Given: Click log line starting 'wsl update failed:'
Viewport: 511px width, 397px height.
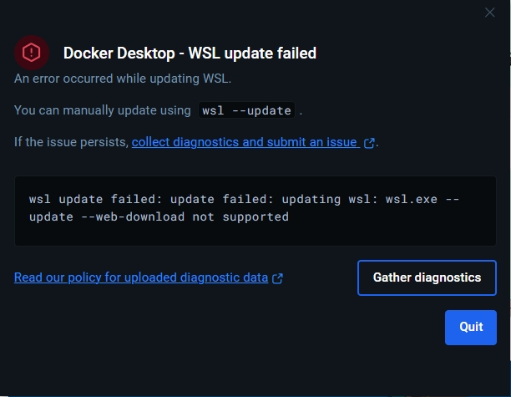Looking at the screenshot, I should pyautogui.click(x=244, y=199).
